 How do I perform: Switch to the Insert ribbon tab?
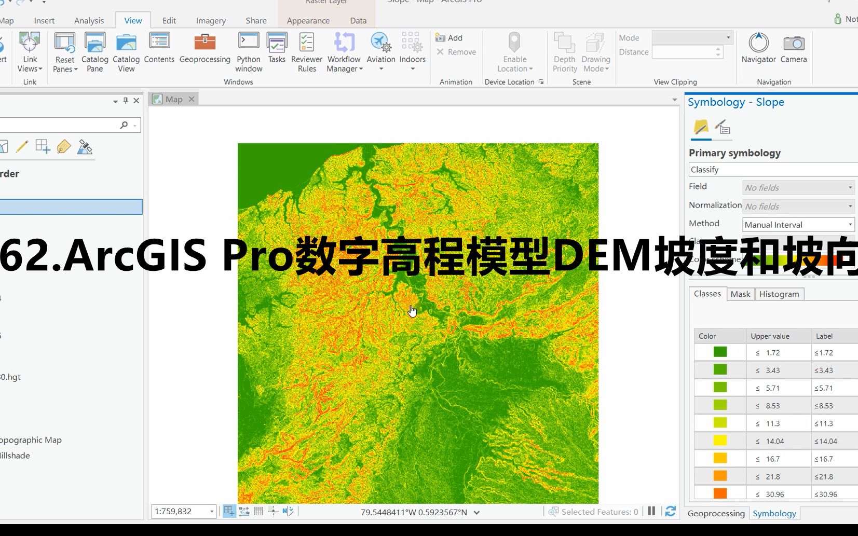point(44,21)
